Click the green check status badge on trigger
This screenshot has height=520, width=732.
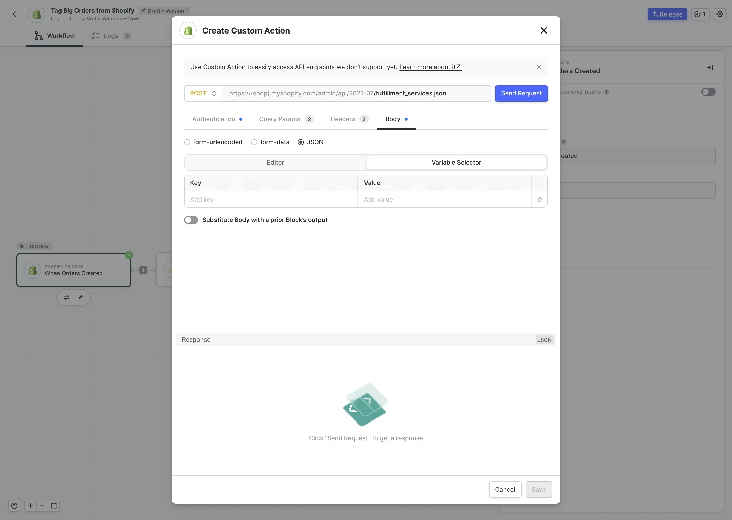point(129,255)
